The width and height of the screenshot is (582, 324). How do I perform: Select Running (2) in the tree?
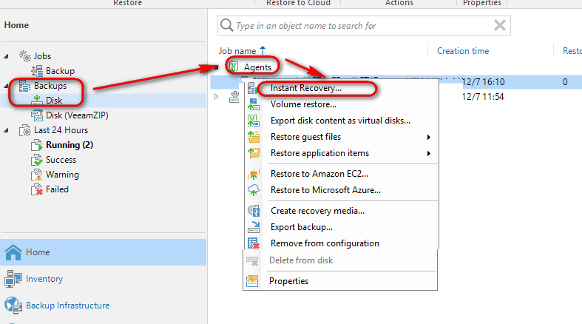tap(70, 145)
